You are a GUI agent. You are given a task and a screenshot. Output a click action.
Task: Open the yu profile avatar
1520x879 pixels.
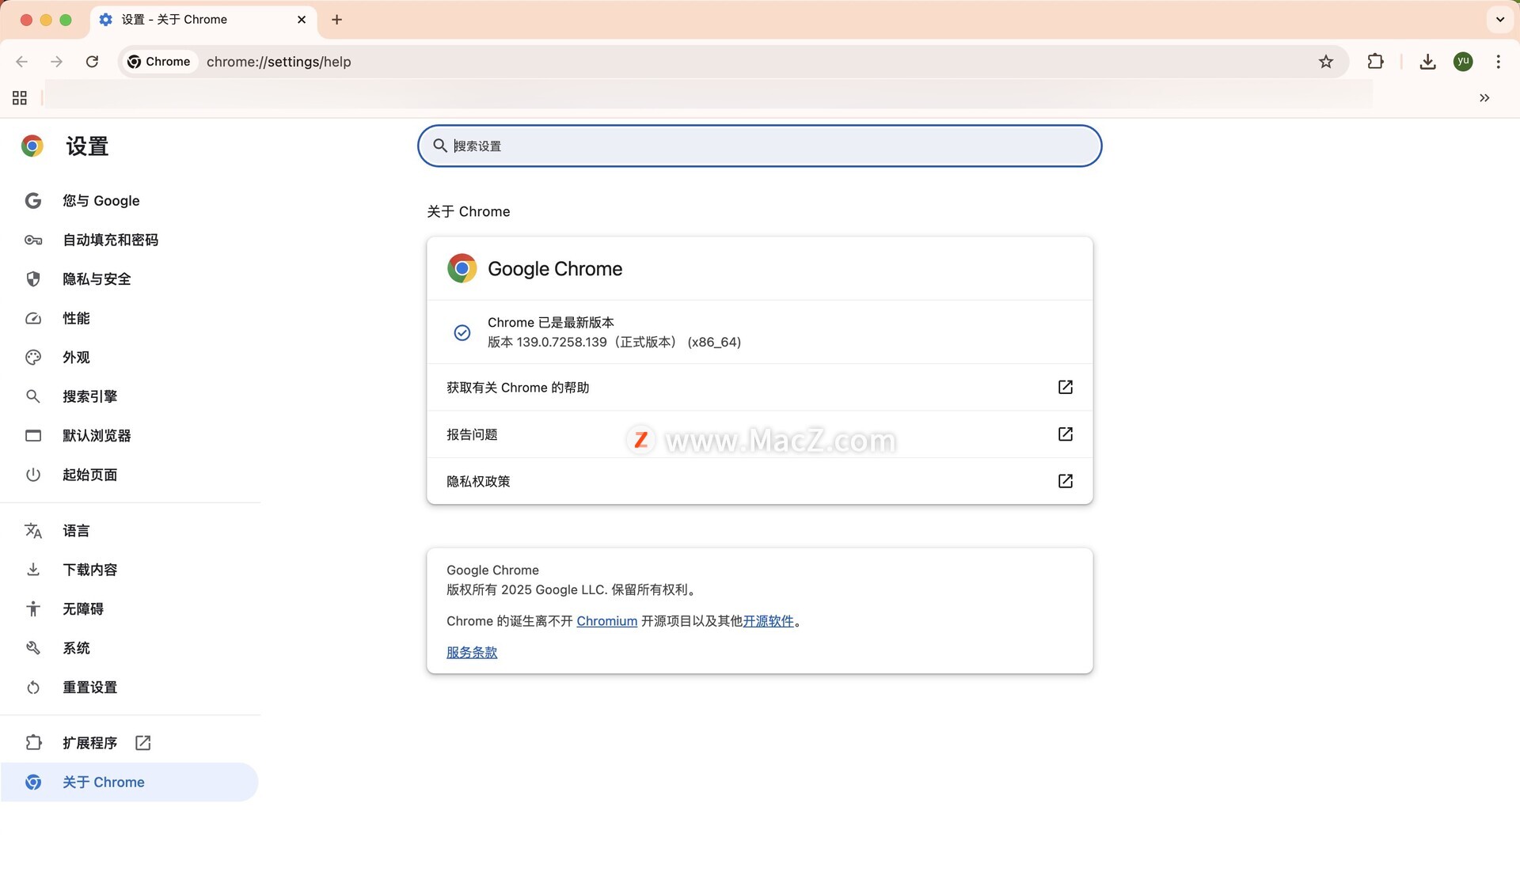point(1463,62)
